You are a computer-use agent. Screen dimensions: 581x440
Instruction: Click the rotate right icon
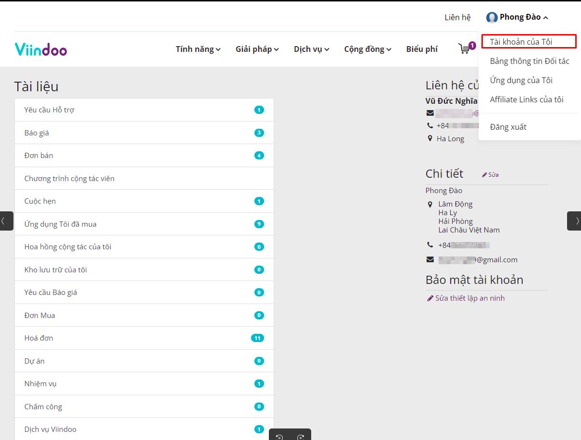[301, 437]
